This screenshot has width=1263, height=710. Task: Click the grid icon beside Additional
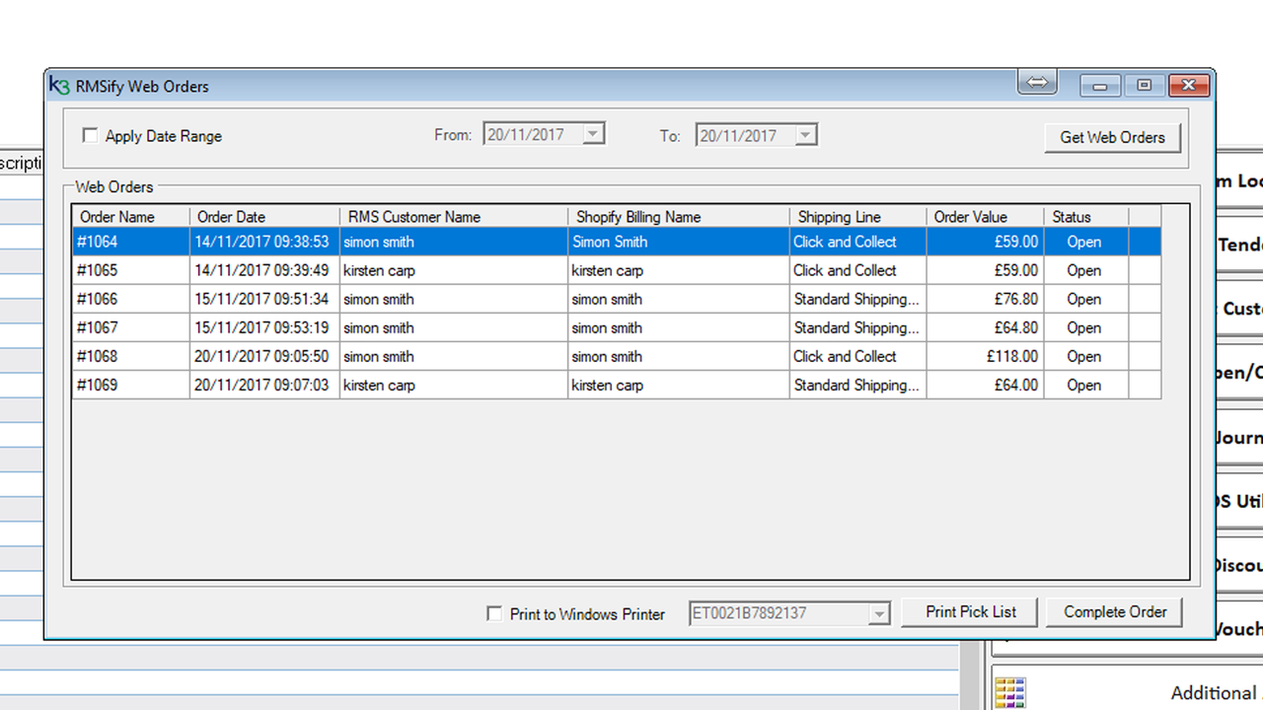[1009, 693]
